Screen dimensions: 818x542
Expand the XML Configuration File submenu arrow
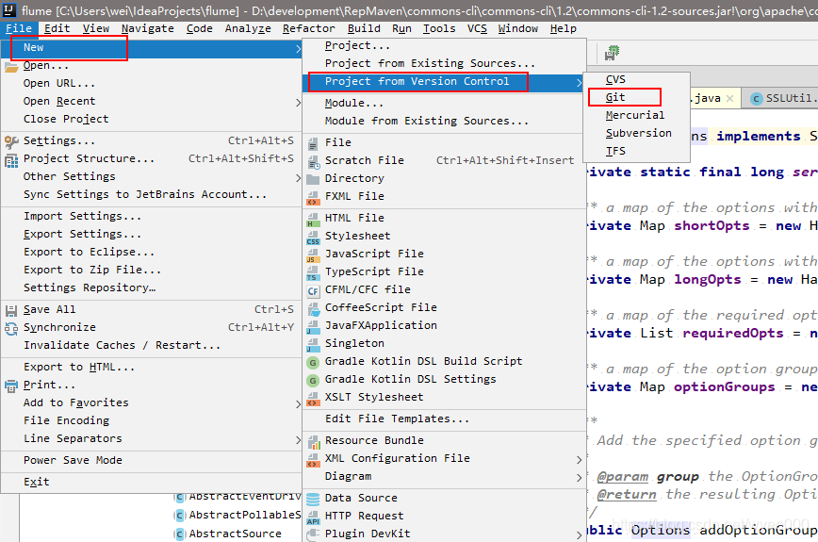(579, 460)
